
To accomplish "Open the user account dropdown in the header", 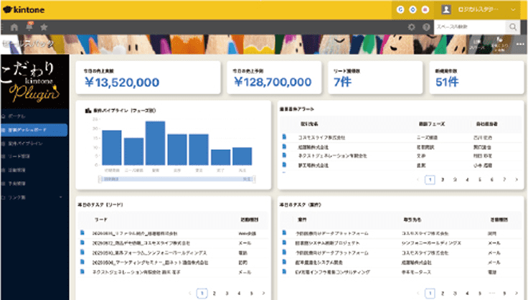I will coord(479,9).
